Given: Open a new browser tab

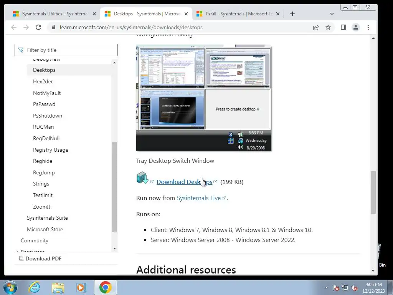Looking at the screenshot, I should point(292,14).
